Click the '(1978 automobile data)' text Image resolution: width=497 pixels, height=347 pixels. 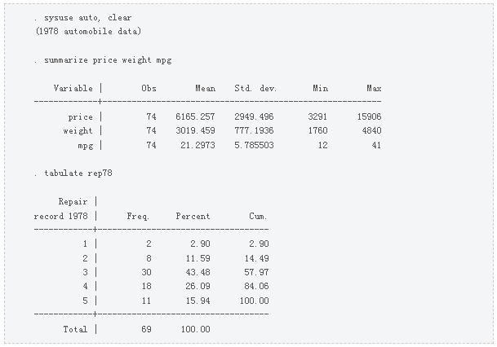88,31
